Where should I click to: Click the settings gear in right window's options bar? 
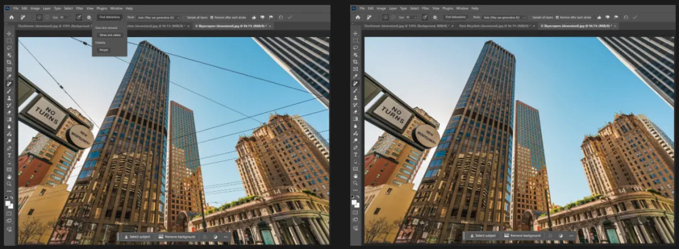435,18
